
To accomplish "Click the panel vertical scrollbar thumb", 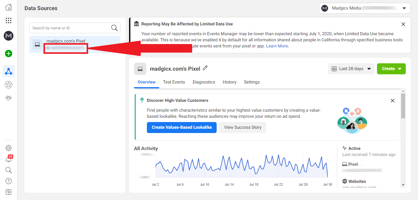I will tap(403, 106).
